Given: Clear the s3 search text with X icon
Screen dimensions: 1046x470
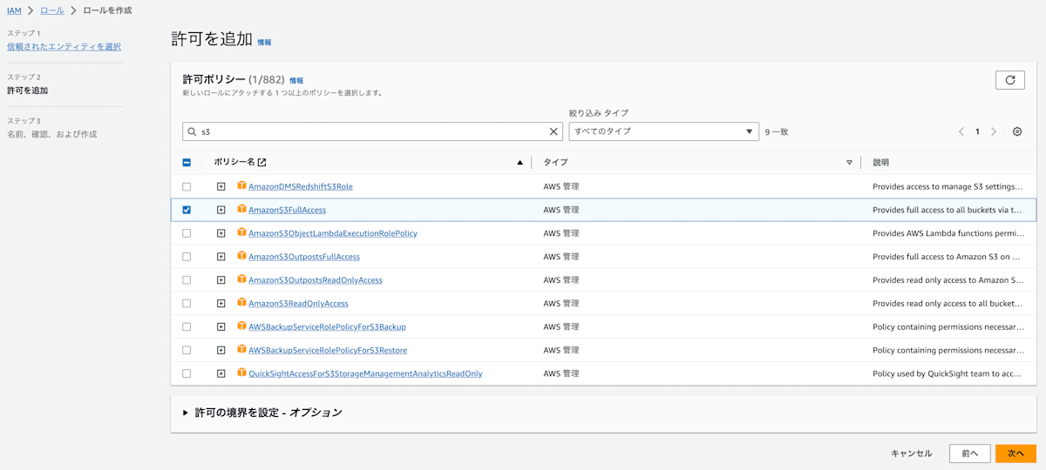Looking at the screenshot, I should (554, 131).
